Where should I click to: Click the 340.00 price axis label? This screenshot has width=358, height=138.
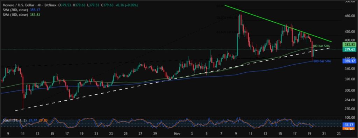click(x=349, y=68)
